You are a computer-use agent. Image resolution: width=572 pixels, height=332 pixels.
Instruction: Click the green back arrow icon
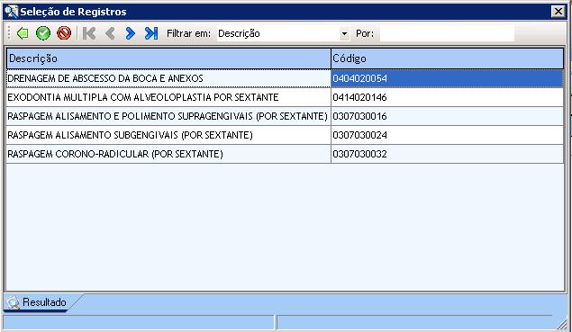pos(23,33)
